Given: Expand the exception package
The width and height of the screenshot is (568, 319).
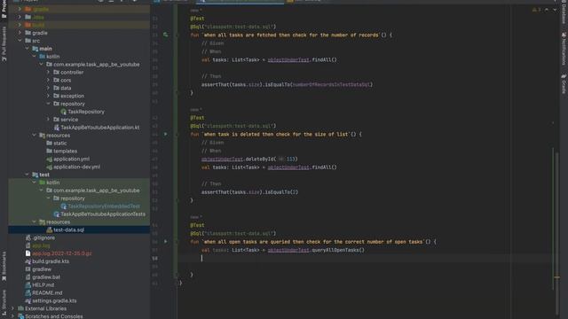Looking at the screenshot, I should pyautogui.click(x=48, y=96).
